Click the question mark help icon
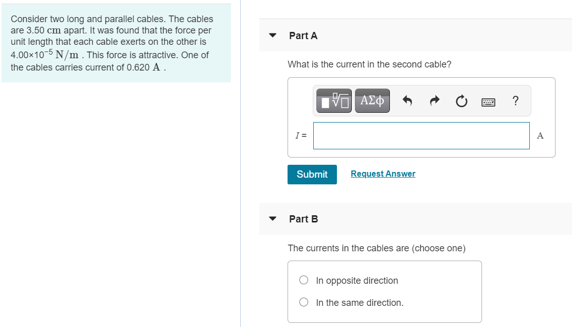 tap(515, 101)
